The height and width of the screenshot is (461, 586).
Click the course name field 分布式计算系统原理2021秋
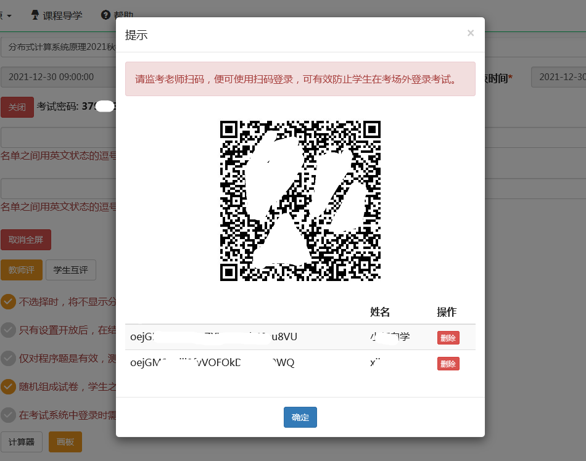pos(59,47)
